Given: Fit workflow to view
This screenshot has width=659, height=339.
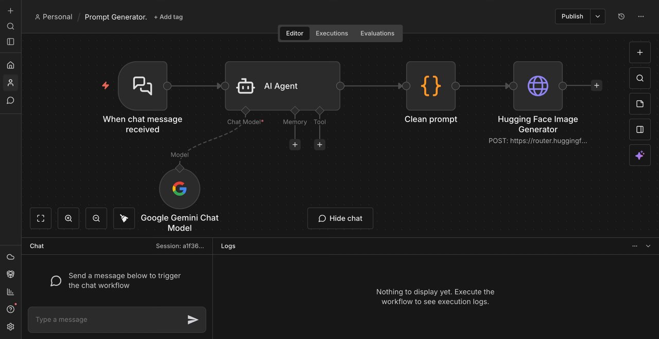Looking at the screenshot, I should point(41,218).
